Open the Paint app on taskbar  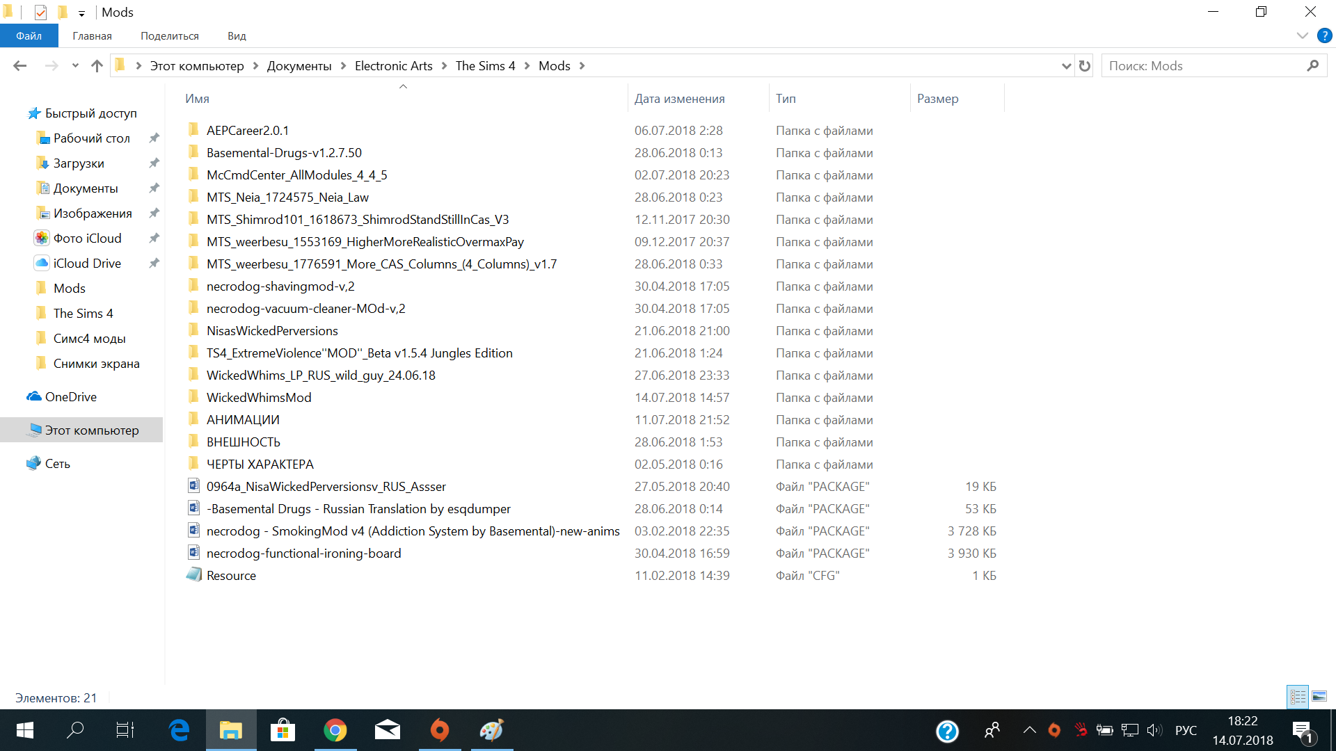[x=491, y=730]
